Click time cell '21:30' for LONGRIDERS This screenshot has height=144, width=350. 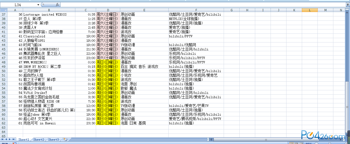[x=86, y=49]
